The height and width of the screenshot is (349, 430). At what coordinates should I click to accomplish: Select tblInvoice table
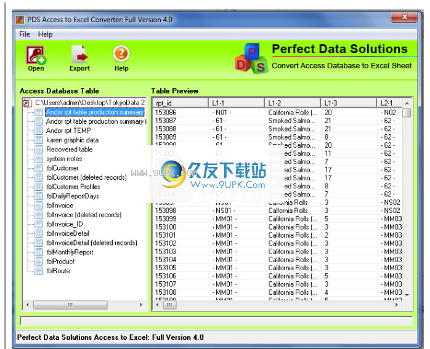(x=60, y=205)
